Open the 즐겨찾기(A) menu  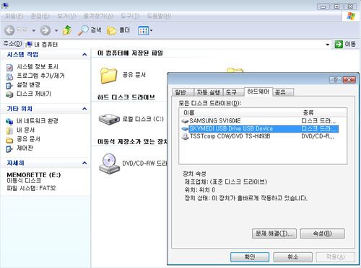click(x=98, y=16)
